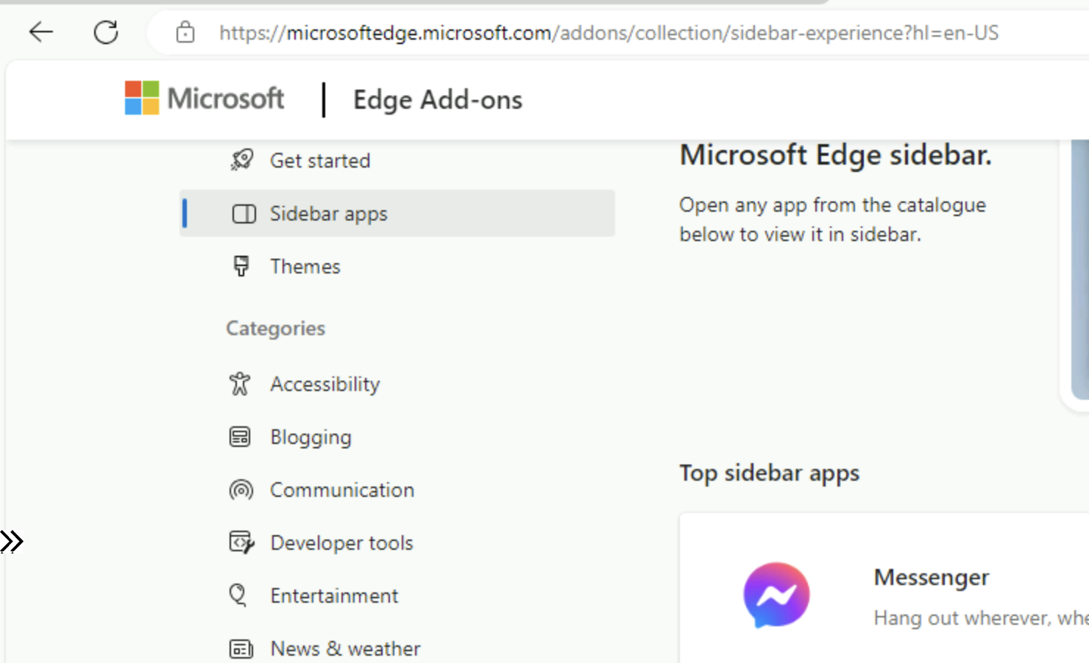Click the Developer tools wrench icon
The width and height of the screenshot is (1089, 663).
[240, 542]
